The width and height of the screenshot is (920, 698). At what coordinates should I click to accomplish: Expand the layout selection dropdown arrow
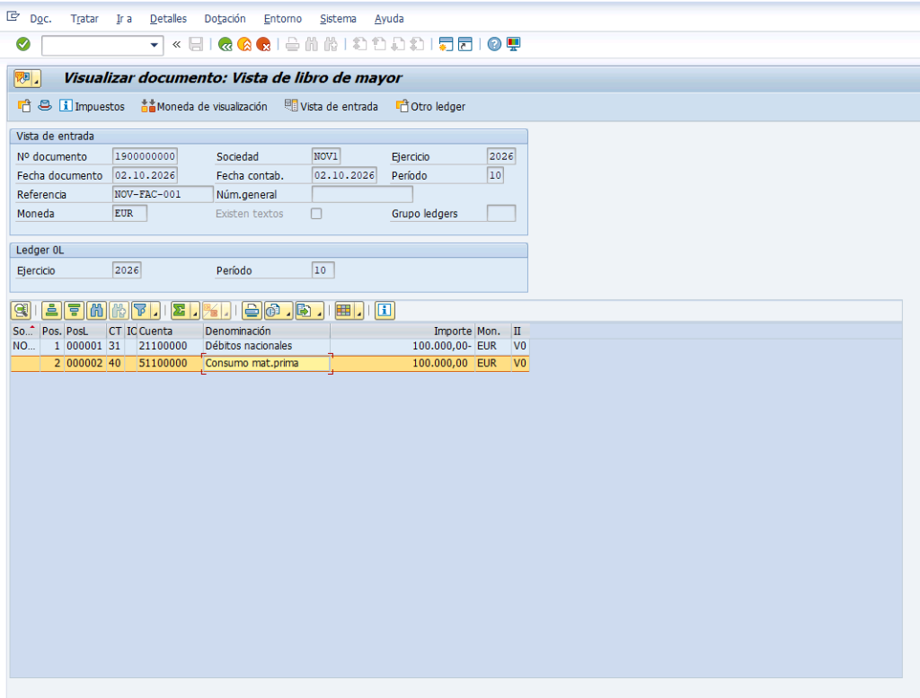click(x=359, y=312)
